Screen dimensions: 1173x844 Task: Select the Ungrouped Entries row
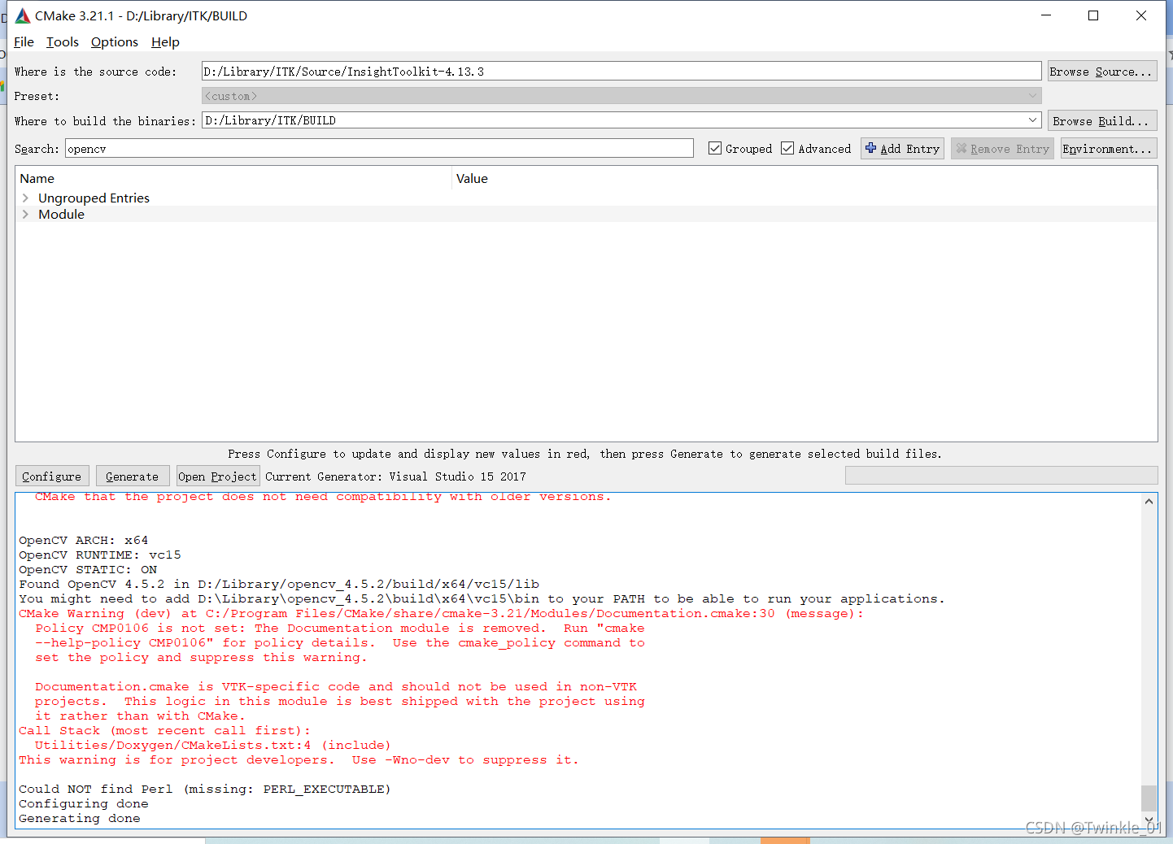[x=586, y=198]
